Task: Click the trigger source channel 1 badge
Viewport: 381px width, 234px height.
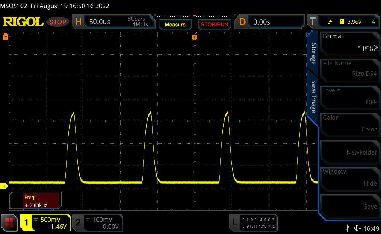Action: point(342,22)
